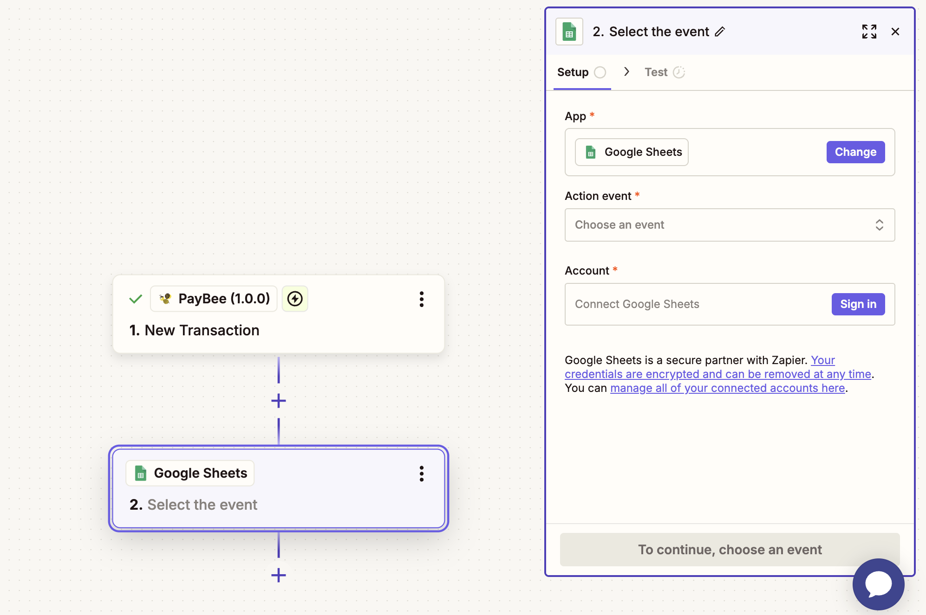This screenshot has width=926, height=615.
Task: Open Google Sheets step three-dot menu
Action: tap(421, 474)
